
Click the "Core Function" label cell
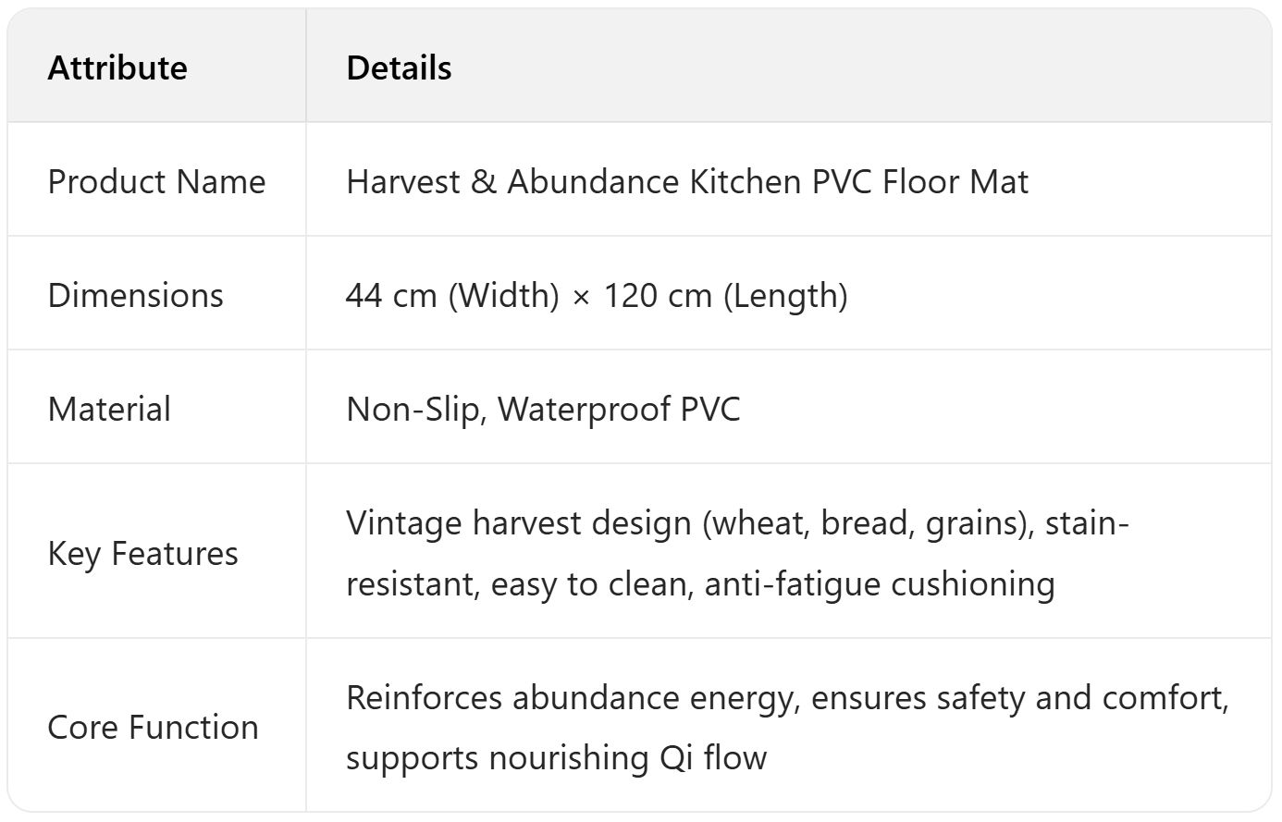click(153, 727)
